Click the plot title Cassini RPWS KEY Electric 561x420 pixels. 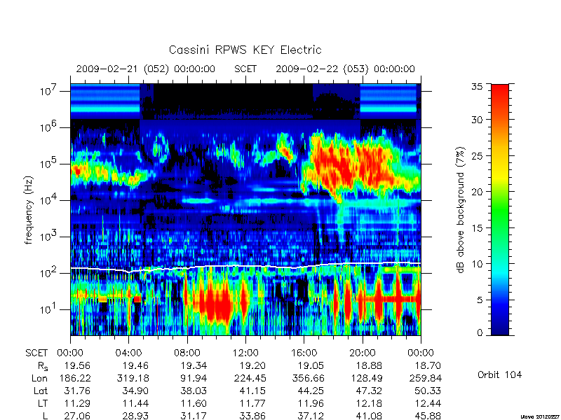[x=245, y=50]
